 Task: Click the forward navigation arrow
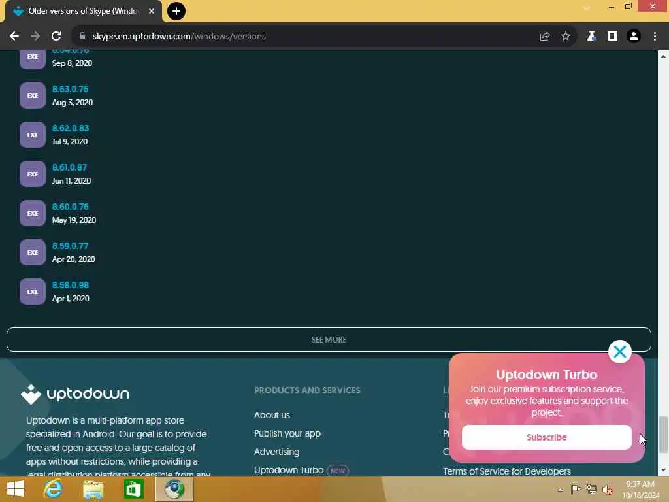pyautogui.click(x=35, y=37)
